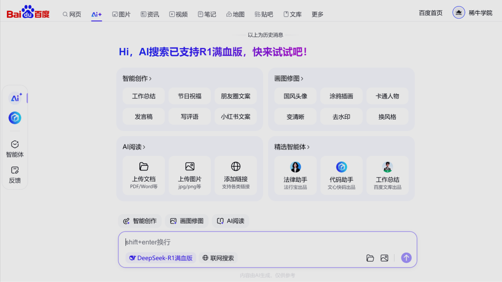Toggle 联网搜索 web search
Screen dimensions: 502x282
pyautogui.click(x=218, y=258)
